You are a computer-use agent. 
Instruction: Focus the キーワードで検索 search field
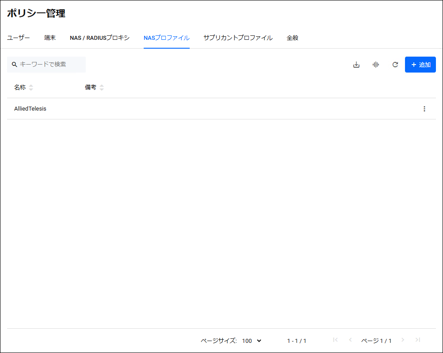click(46, 65)
